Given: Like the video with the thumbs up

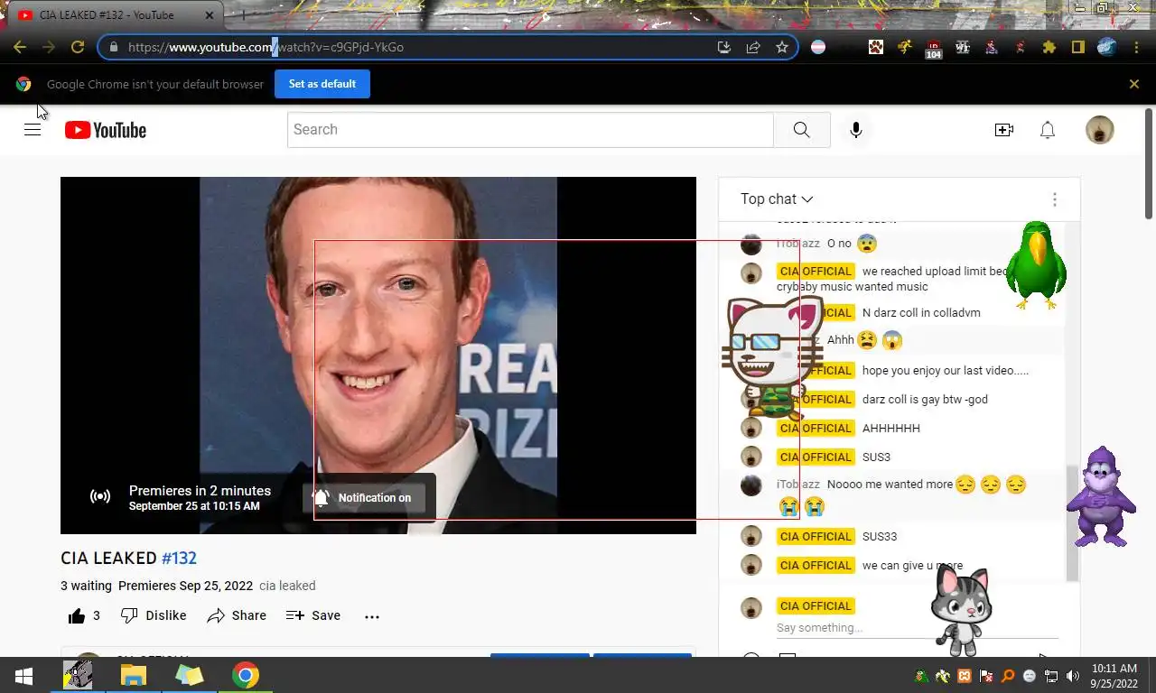Looking at the screenshot, I should (84, 616).
